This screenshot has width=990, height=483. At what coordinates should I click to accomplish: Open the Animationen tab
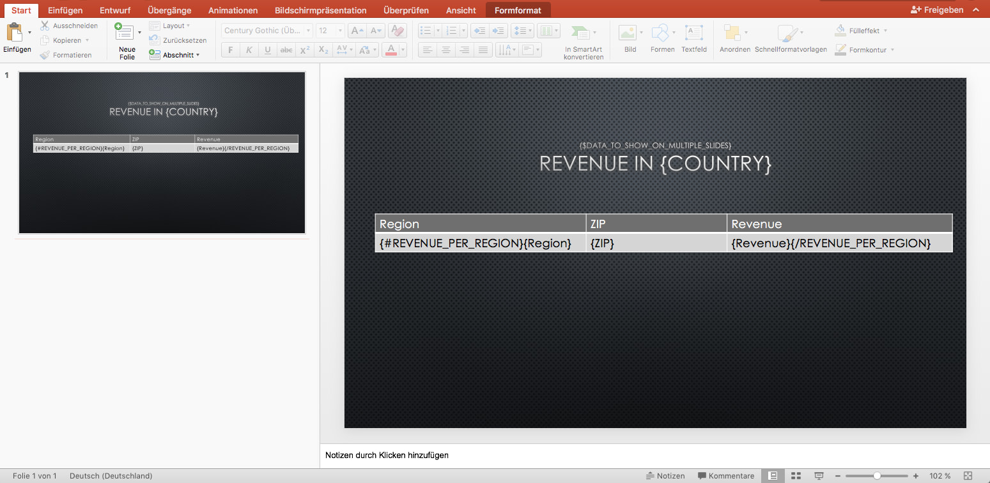coord(233,10)
